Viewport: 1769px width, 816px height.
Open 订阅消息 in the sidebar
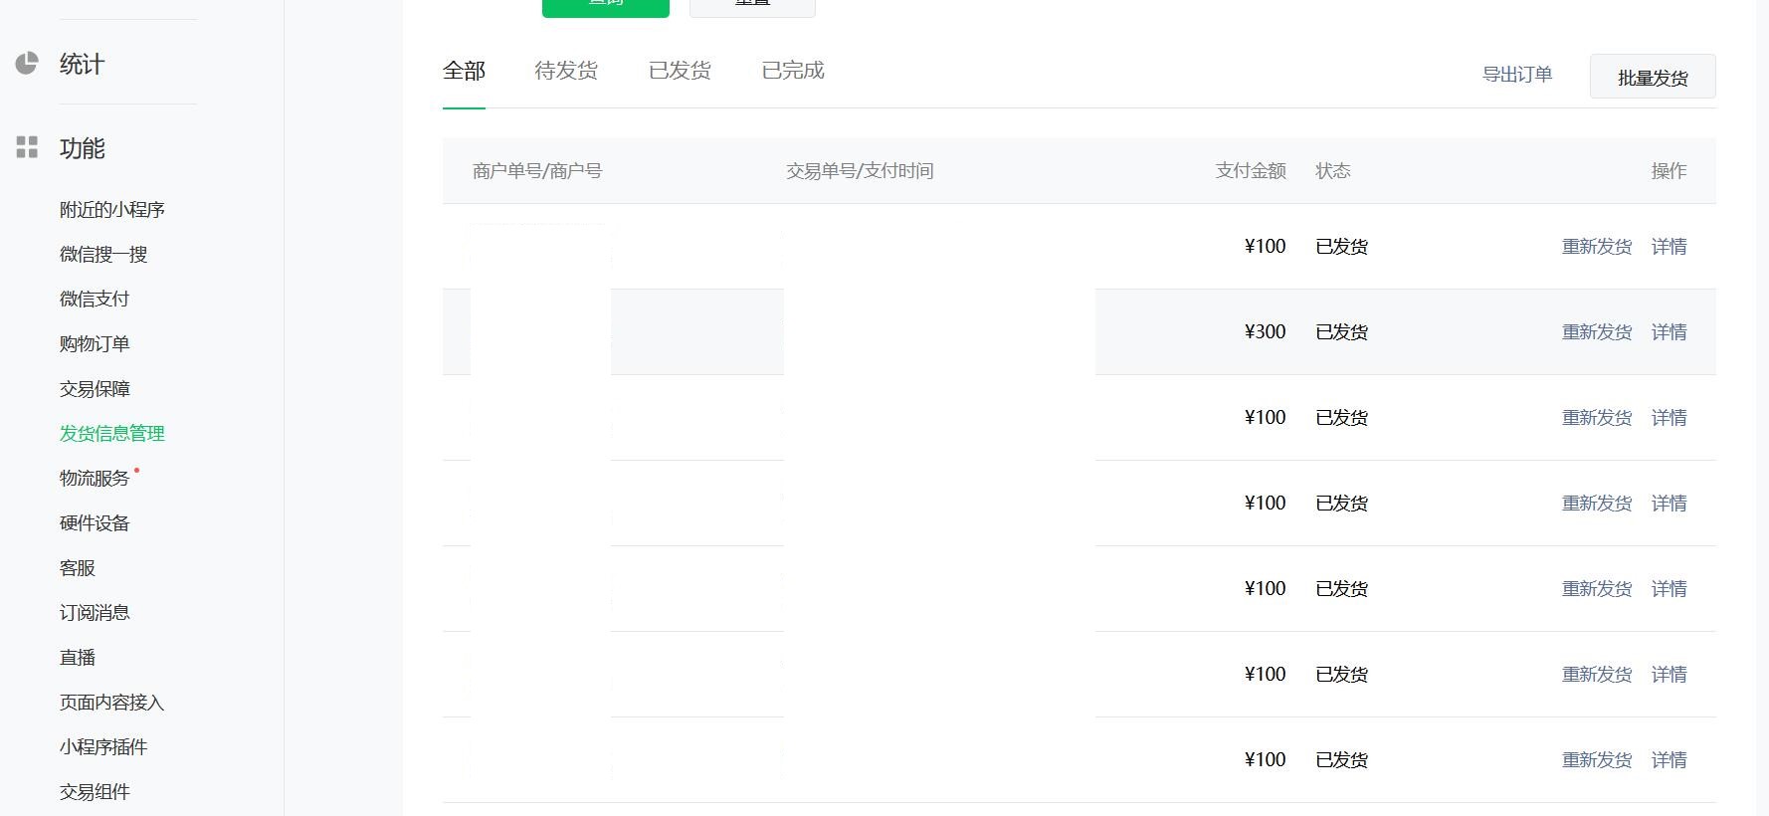coord(95,613)
